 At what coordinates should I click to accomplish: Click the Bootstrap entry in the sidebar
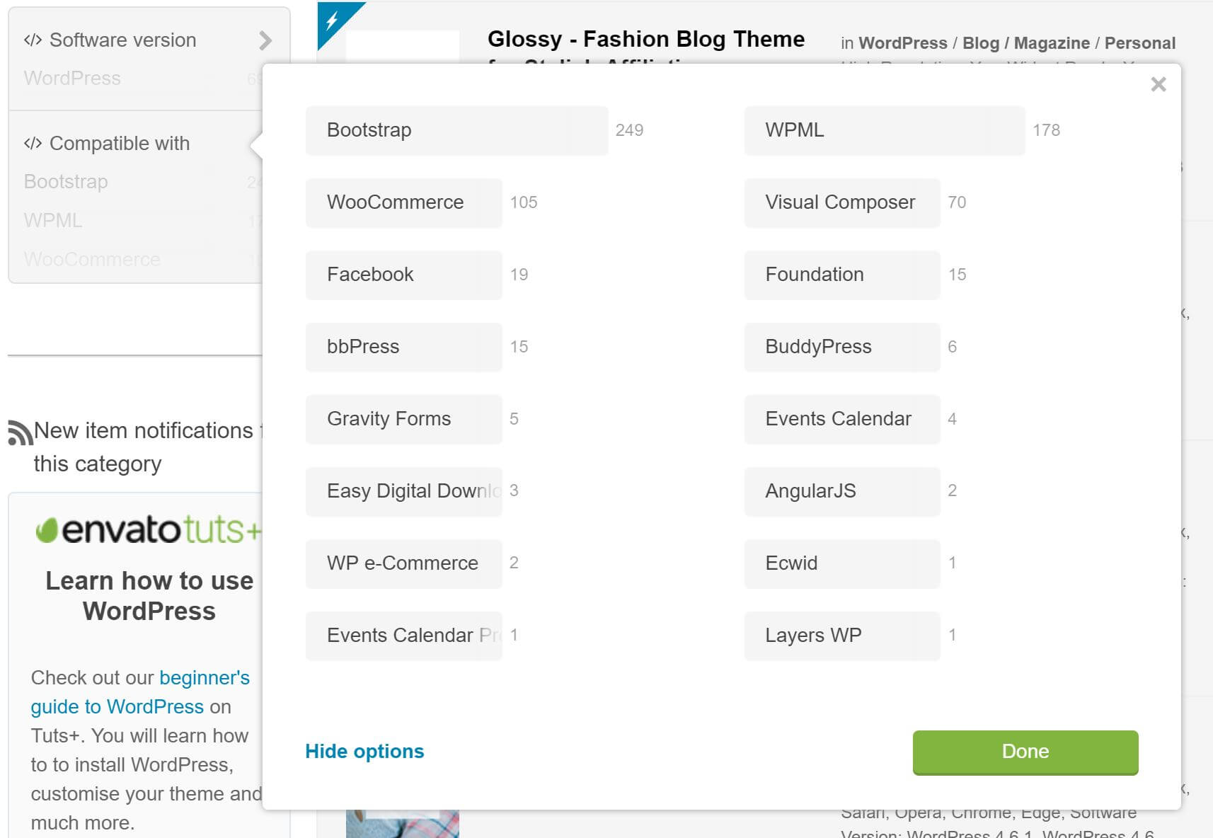click(66, 182)
